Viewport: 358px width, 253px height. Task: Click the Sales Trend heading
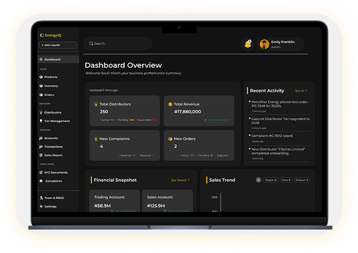(222, 180)
